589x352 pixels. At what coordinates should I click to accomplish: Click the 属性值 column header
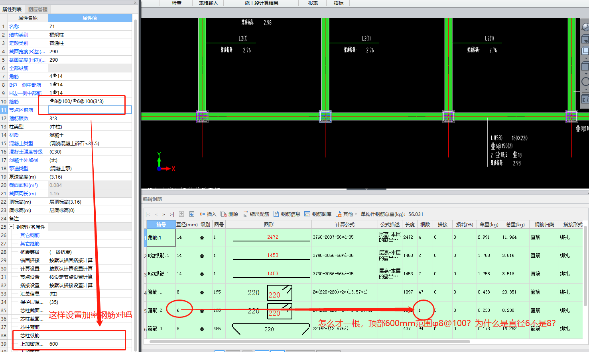coord(90,18)
